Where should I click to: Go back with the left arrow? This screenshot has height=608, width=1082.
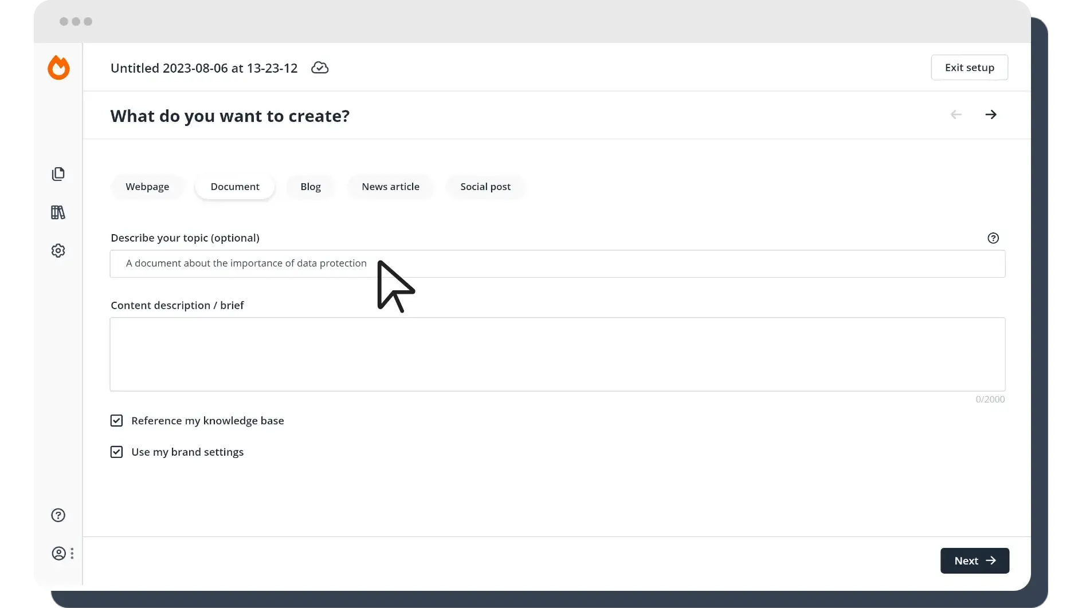(956, 115)
